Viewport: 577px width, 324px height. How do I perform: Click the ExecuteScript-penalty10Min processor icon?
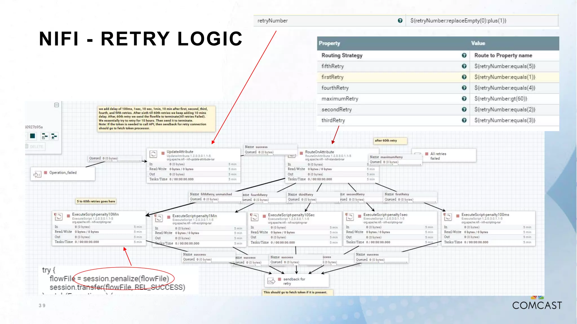click(58, 217)
